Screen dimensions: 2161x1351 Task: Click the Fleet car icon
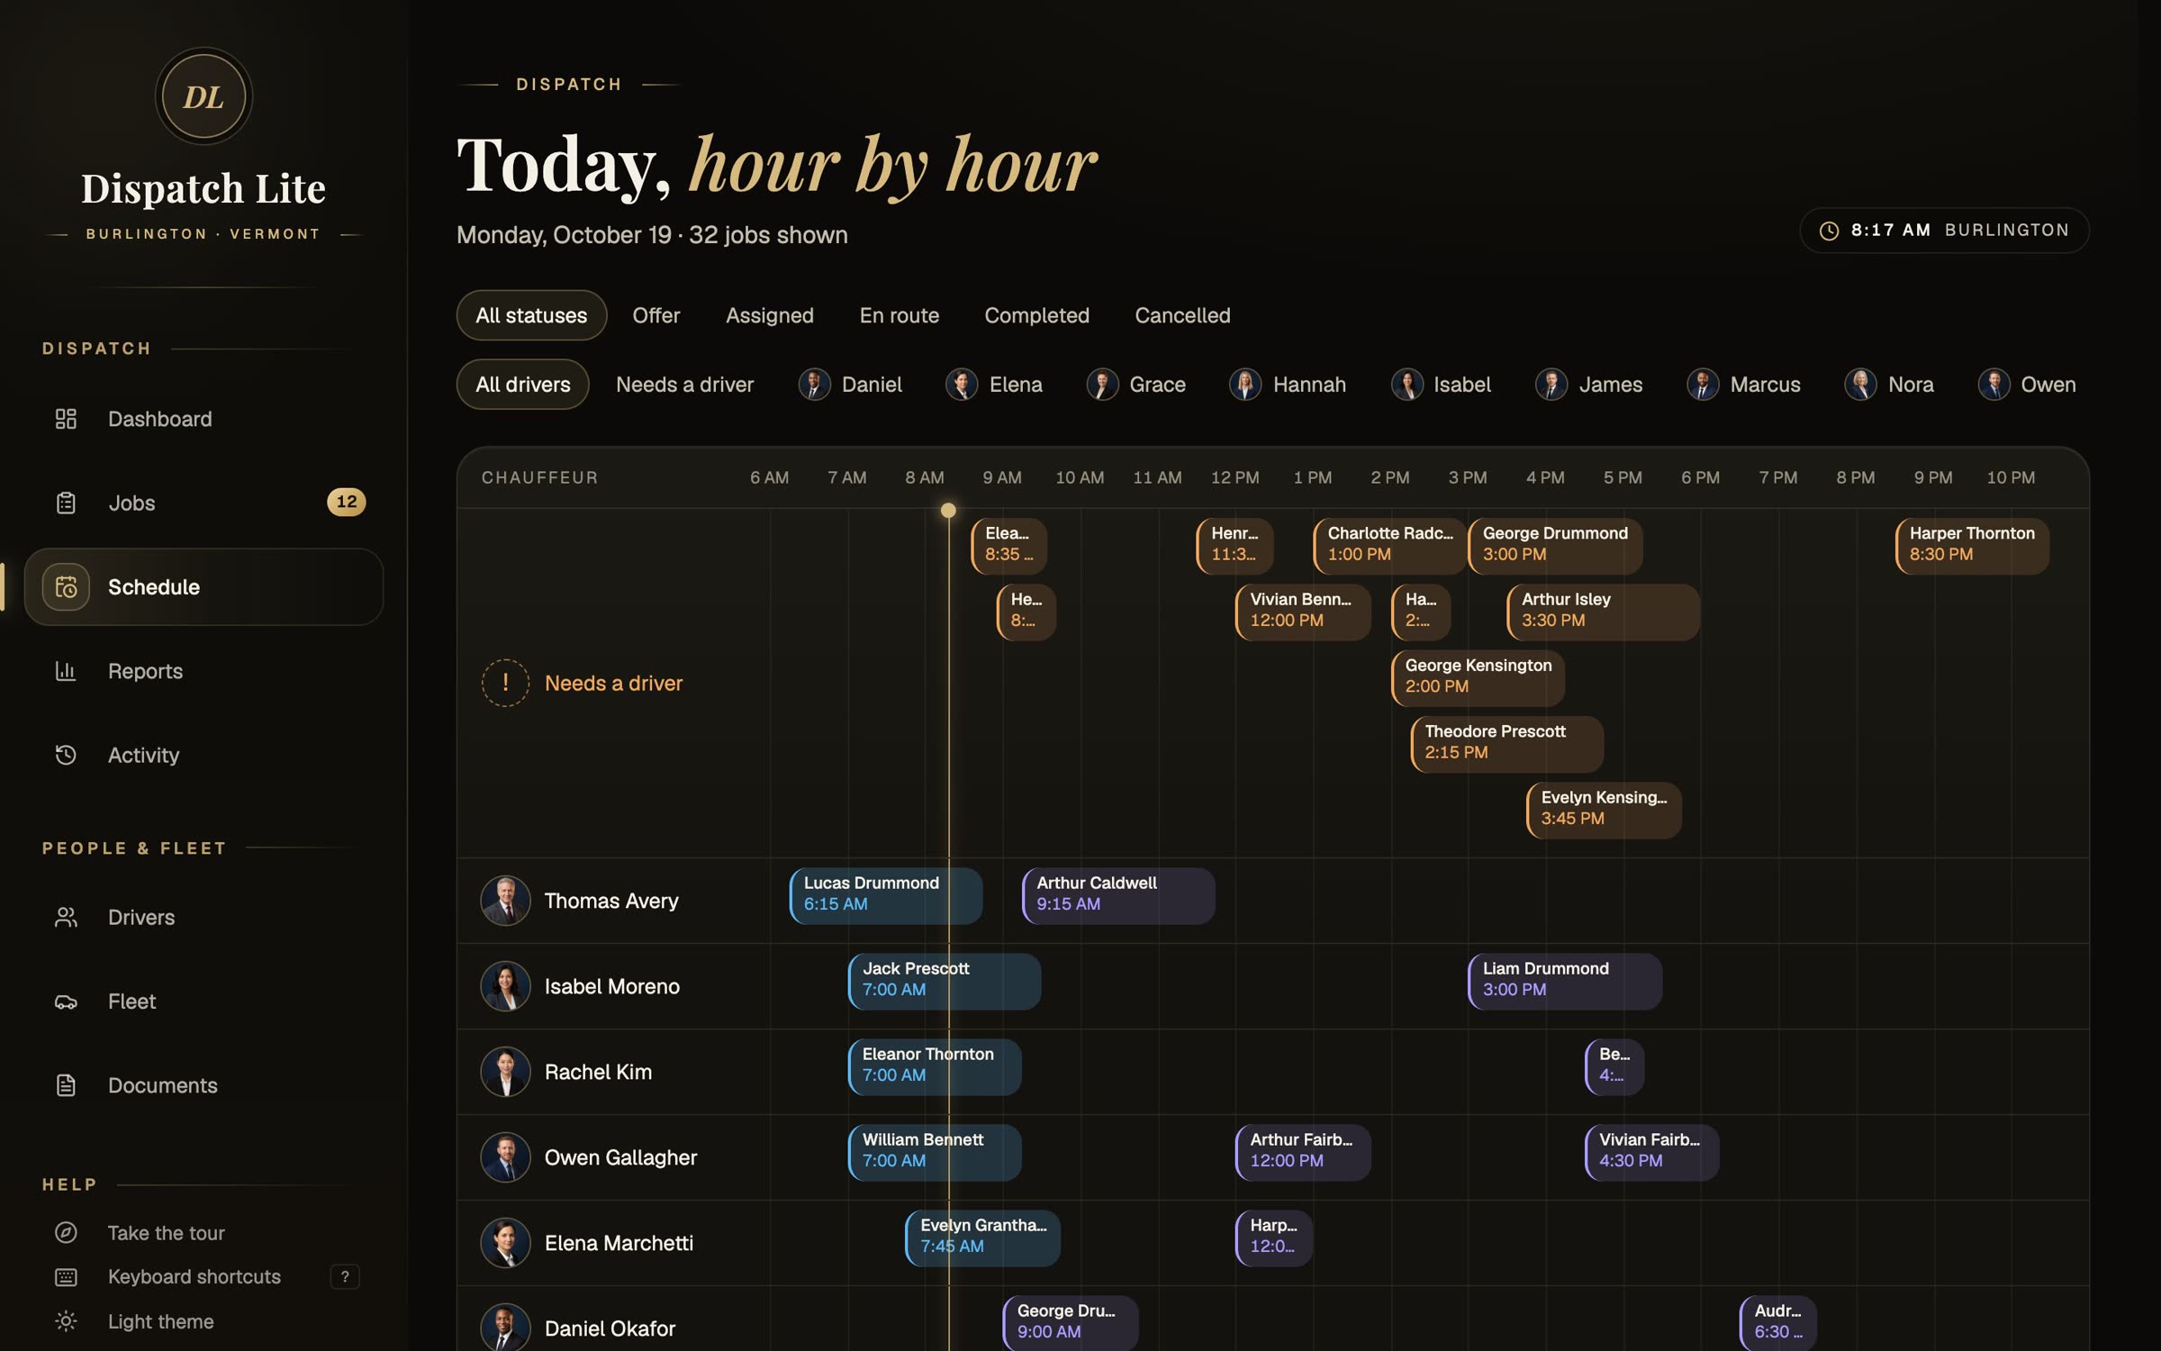pos(66,1002)
